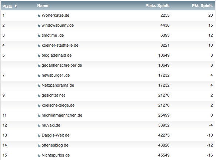Click the sort arrow next to Platz
The height and width of the screenshot is (161, 216).
[x=16, y=6]
